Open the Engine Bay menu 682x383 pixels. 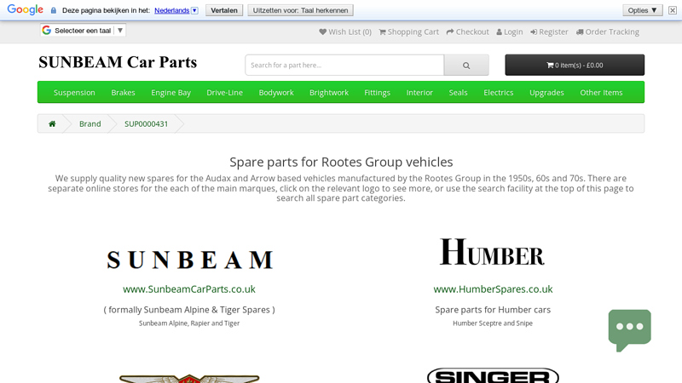coord(171,93)
